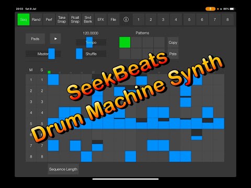Open the Perf tab

pyautogui.click(x=49, y=19)
